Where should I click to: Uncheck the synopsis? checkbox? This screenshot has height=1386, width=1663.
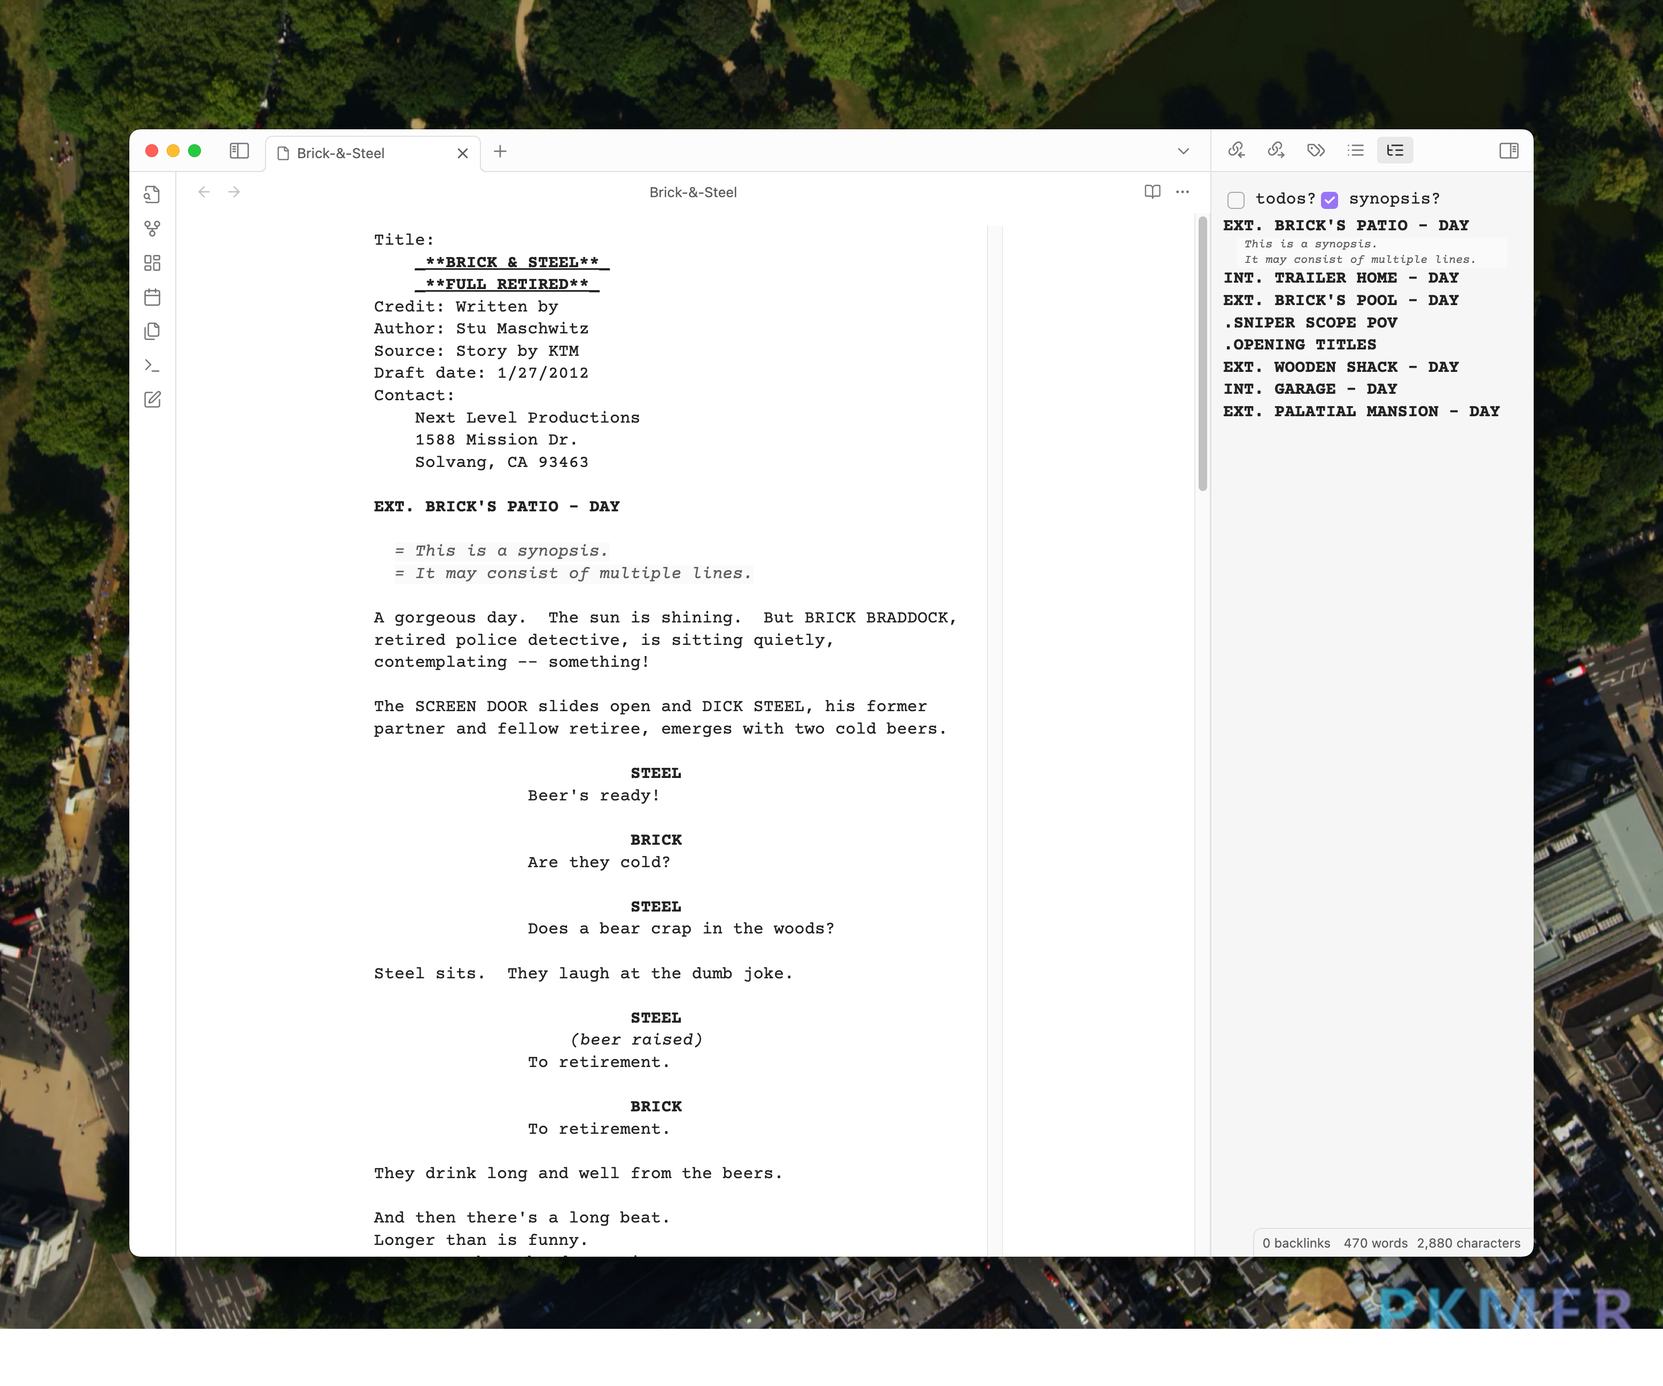click(x=1330, y=200)
